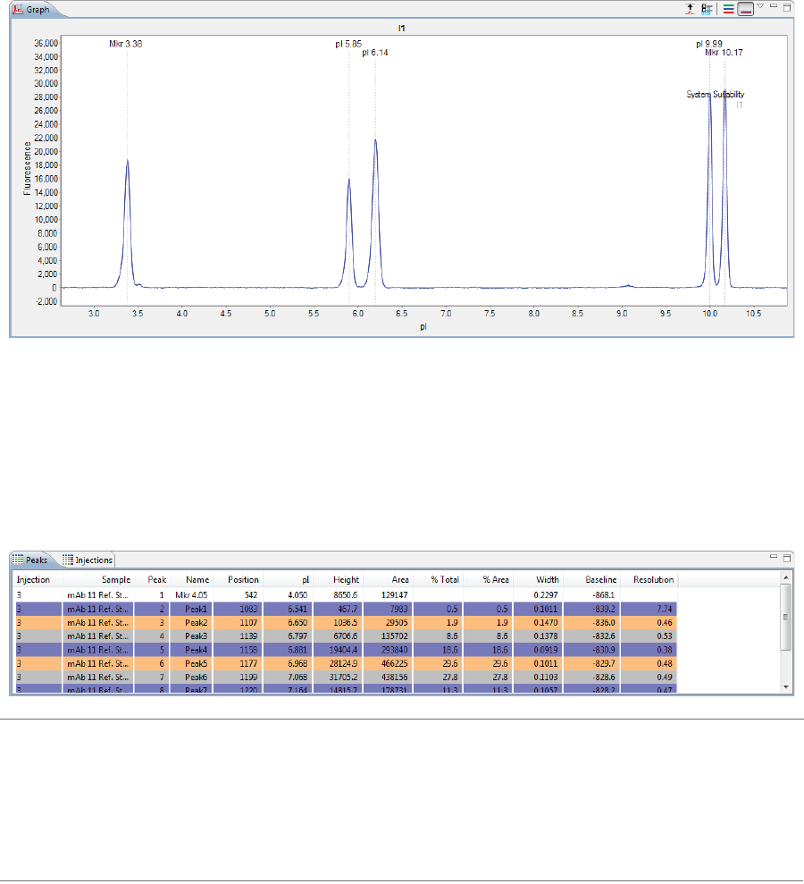
Task: Click the System Suitability trace label
Action: point(715,94)
